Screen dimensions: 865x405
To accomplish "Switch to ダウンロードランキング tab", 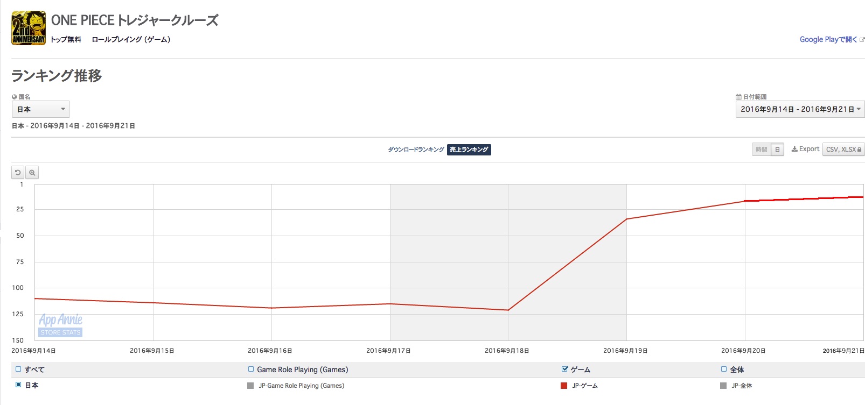I will [416, 150].
